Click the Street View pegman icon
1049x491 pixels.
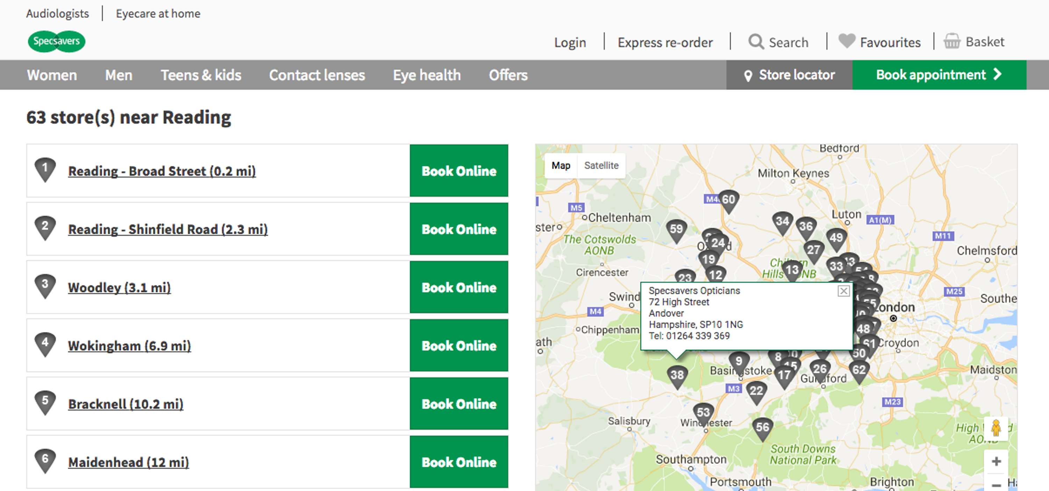coord(996,429)
